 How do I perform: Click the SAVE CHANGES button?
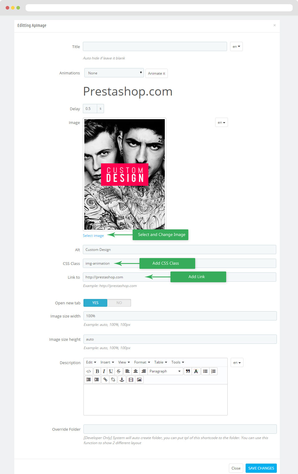coord(261,468)
